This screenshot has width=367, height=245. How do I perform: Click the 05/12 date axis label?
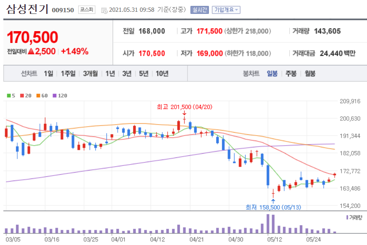[275, 240]
